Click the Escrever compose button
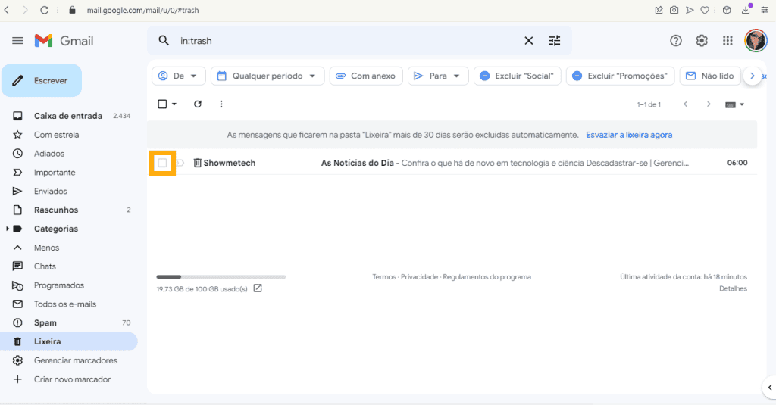The image size is (776, 405). 42,80
